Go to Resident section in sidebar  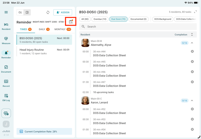[x=6, y=26]
